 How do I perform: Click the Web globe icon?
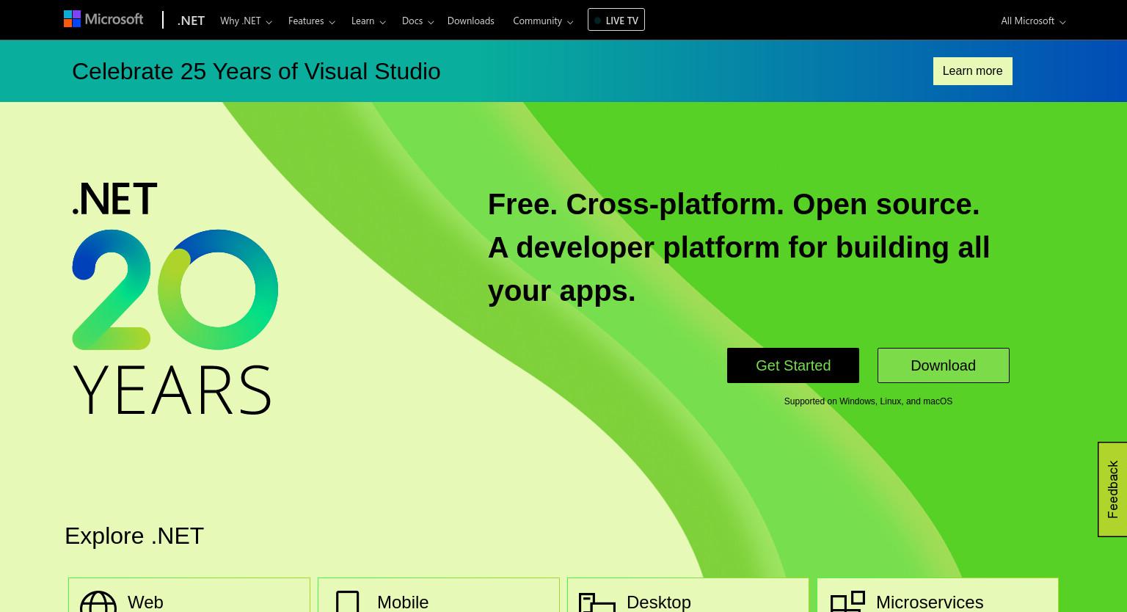(98, 601)
